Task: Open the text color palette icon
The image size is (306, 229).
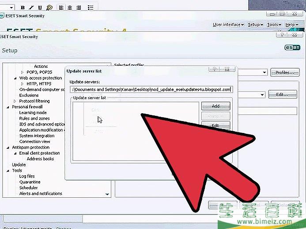Action: [x=49, y=7]
